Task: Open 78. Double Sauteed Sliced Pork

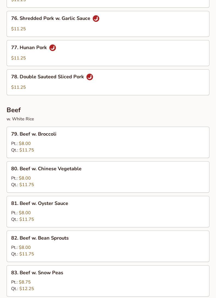Action: pyautogui.click(x=47, y=77)
